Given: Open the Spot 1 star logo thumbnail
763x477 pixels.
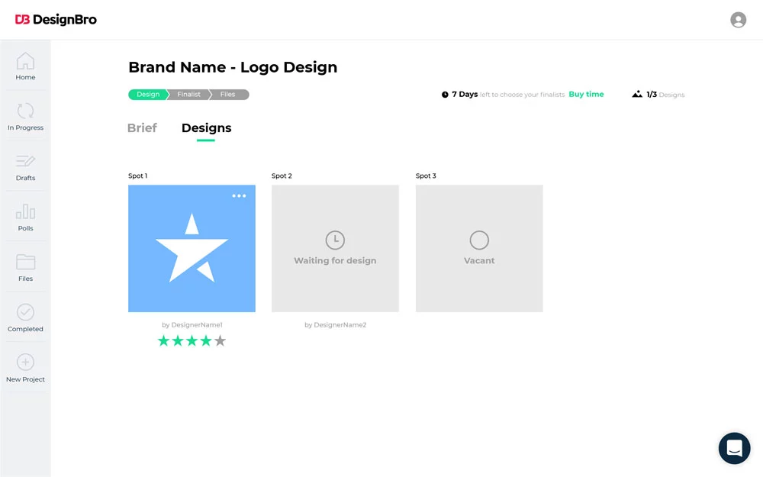Looking at the screenshot, I should click(192, 248).
